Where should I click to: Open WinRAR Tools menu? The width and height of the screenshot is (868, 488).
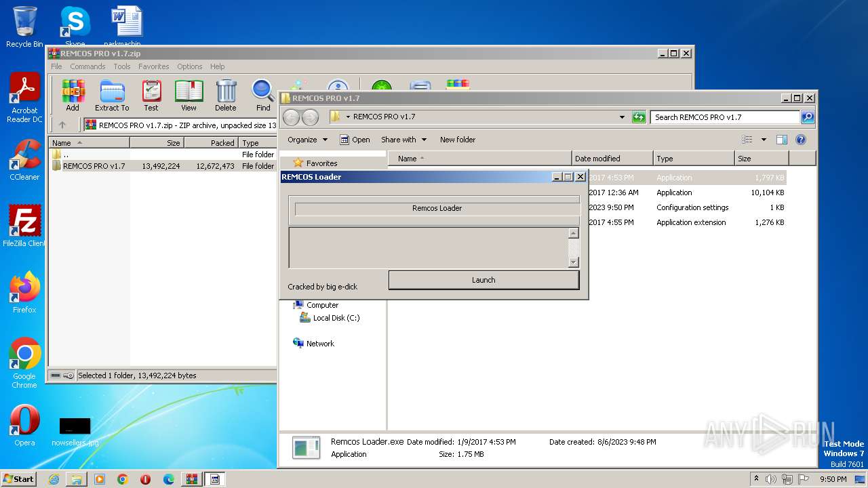pyautogui.click(x=122, y=66)
